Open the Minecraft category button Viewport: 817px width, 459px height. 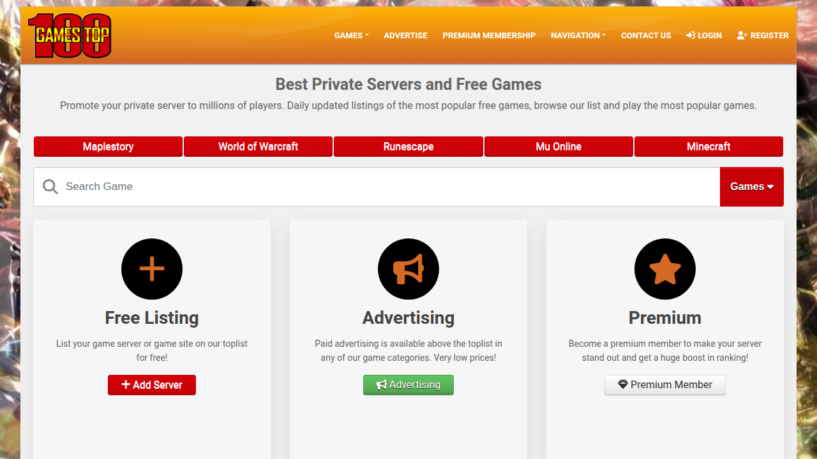pos(708,147)
